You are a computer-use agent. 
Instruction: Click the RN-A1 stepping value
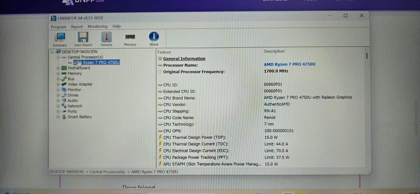coord(270,111)
